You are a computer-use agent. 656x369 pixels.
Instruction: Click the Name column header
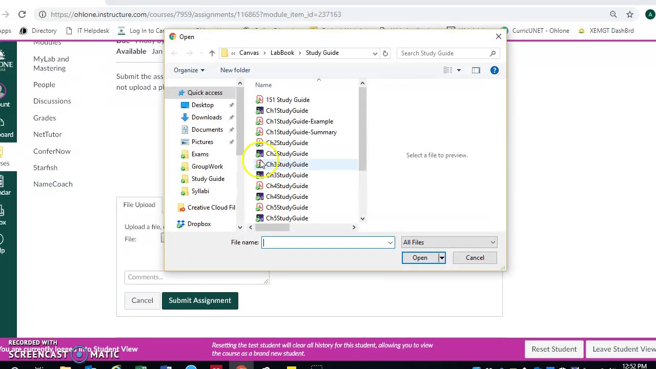pyautogui.click(x=263, y=85)
